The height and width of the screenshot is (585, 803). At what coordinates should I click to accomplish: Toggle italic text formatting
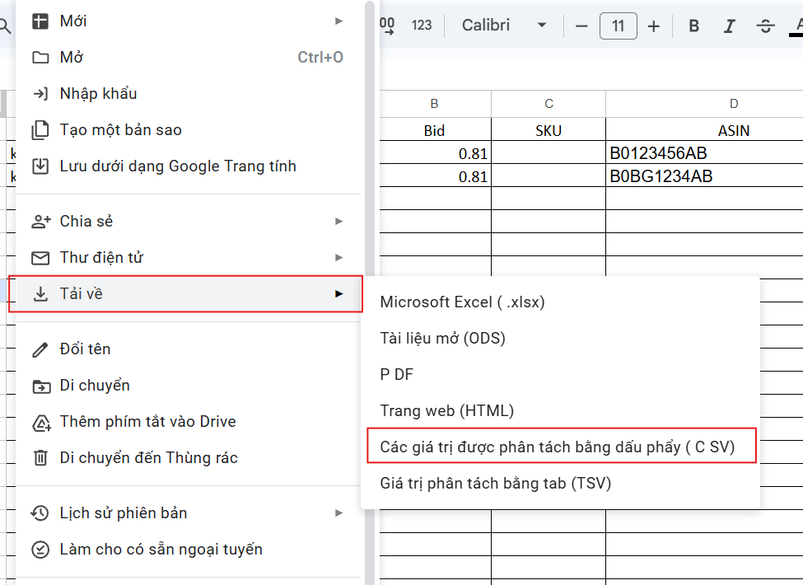tap(729, 26)
